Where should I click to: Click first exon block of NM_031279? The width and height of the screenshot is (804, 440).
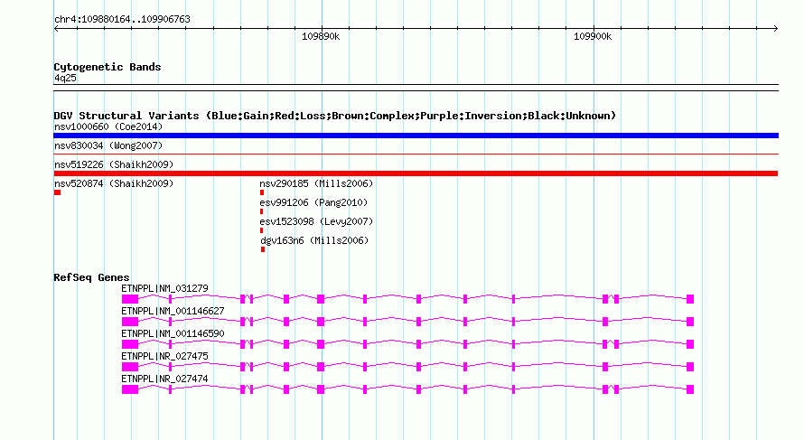pyautogui.click(x=130, y=299)
